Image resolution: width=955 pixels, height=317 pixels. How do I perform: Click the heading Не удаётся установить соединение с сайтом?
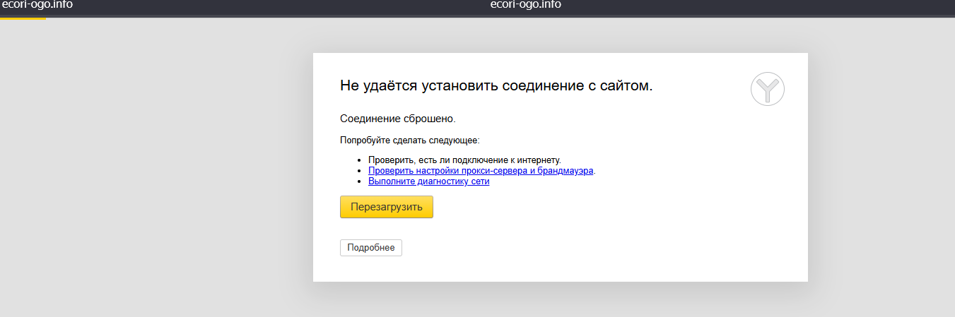[496, 86]
